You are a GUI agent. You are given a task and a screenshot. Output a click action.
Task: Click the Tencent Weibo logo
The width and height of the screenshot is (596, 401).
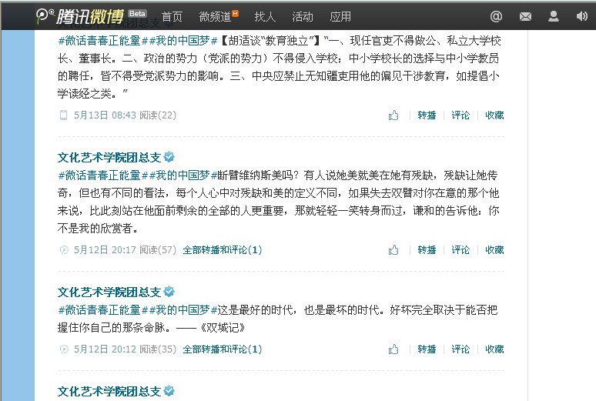pos(80,16)
